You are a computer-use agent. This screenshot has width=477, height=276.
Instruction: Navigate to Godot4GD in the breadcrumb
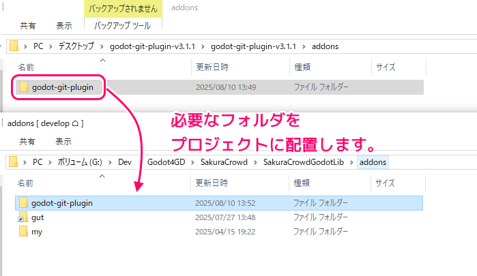(x=167, y=162)
